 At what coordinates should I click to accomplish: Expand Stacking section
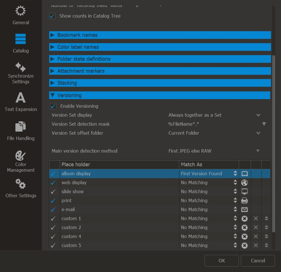point(160,83)
